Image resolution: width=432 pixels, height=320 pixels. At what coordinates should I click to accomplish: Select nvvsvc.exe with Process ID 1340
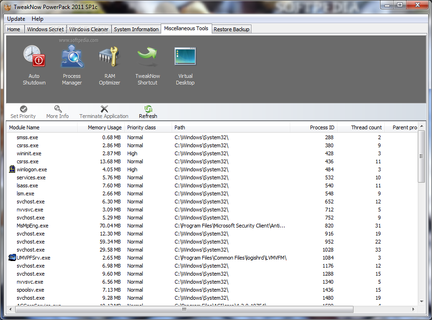coord(212,282)
